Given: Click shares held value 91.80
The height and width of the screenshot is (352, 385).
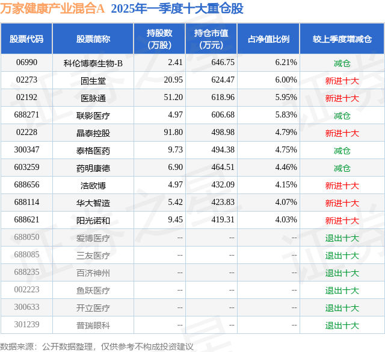Looking at the screenshot, I should pos(173,133).
